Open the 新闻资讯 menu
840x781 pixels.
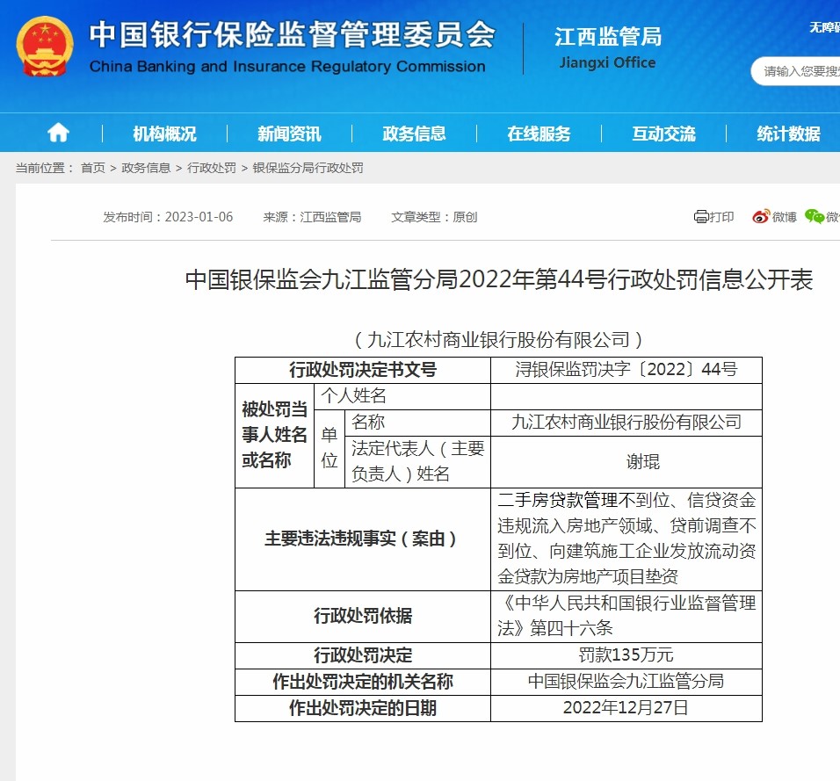(289, 134)
